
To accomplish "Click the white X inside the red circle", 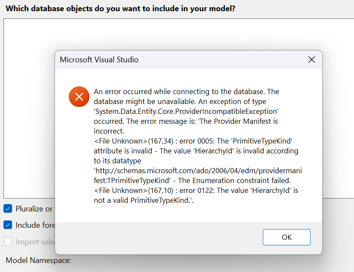I will 79,97.
